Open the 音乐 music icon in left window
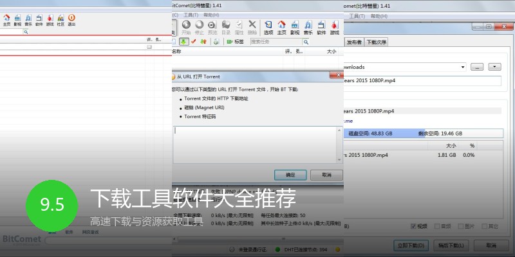The width and height of the screenshot is (515, 257). 28,20
